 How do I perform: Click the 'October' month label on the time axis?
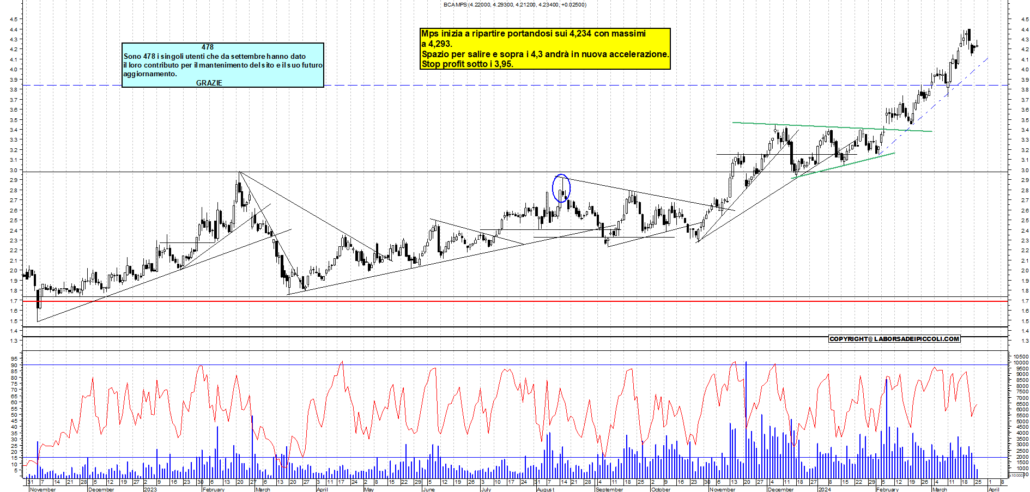[661, 489]
